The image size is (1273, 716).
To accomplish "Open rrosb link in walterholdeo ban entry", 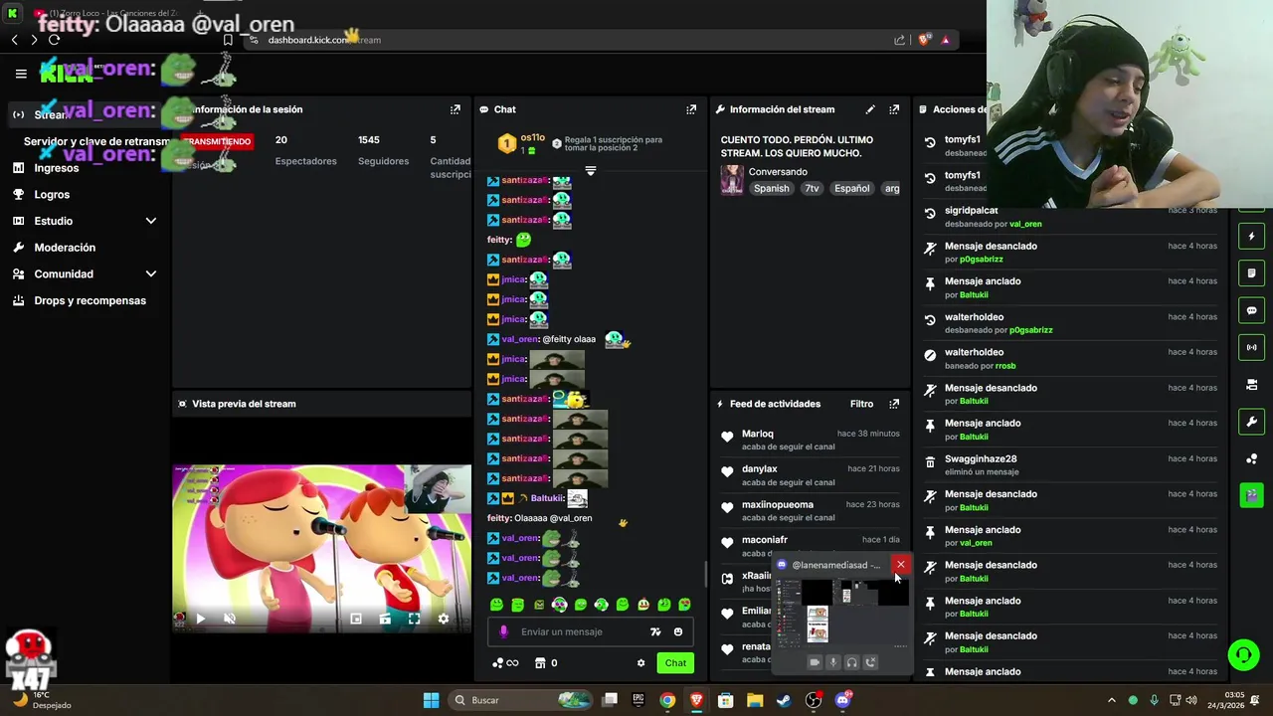I will (1005, 366).
